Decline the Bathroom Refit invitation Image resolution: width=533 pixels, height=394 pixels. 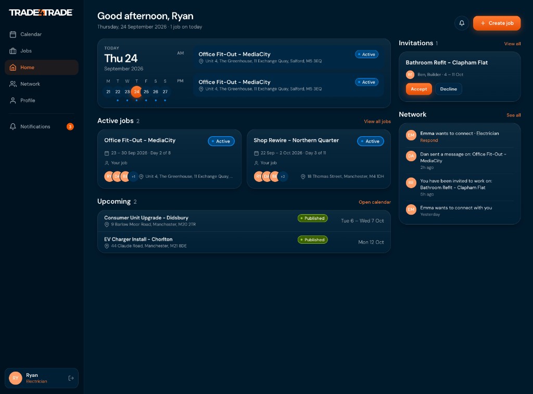pyautogui.click(x=448, y=89)
